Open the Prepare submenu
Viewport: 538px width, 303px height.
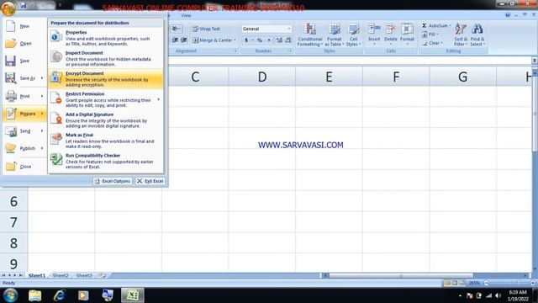pyautogui.click(x=24, y=114)
